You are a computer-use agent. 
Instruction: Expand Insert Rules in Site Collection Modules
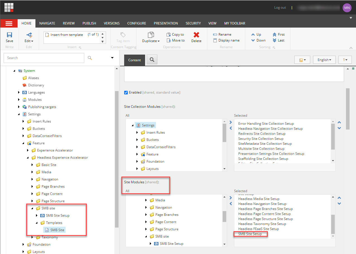point(137,133)
